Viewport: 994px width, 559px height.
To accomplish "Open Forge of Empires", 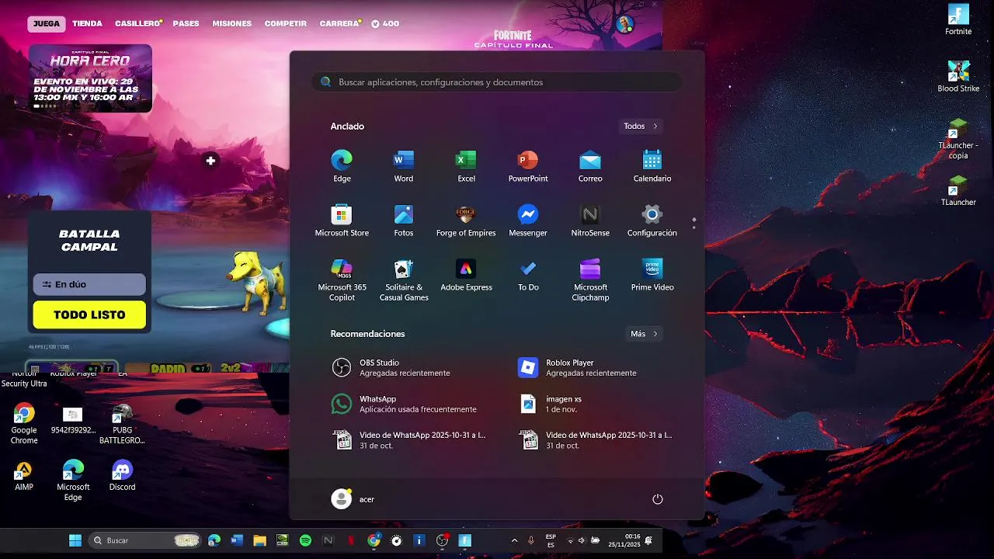I will (x=466, y=220).
